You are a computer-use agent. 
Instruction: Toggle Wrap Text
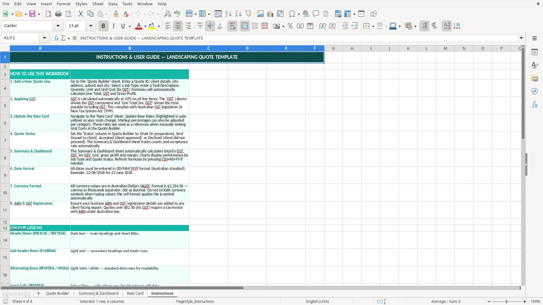(232, 26)
